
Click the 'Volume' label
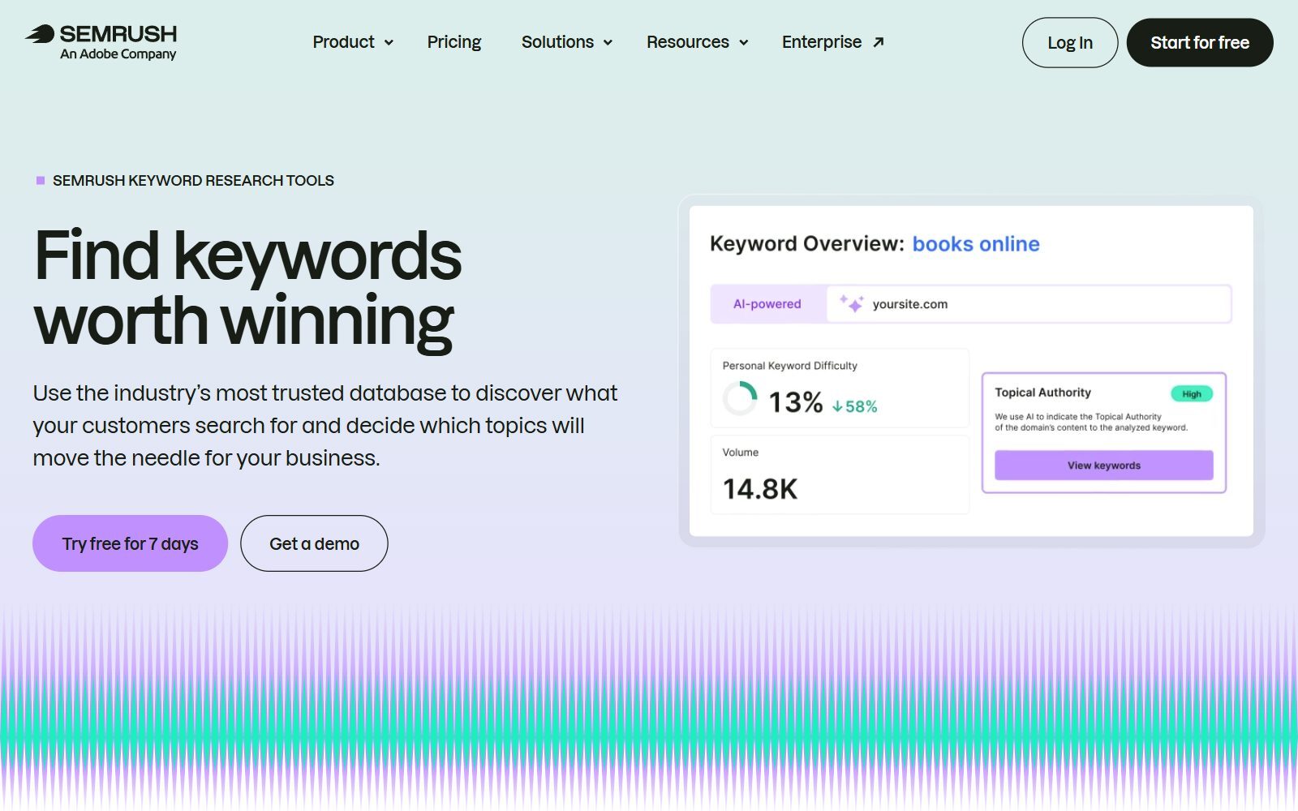(x=741, y=453)
